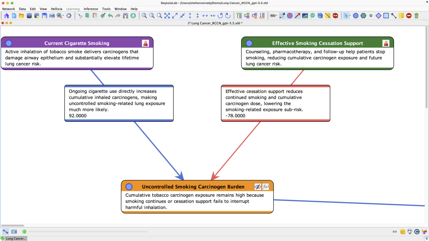Switch to validation mode in status bar

tap(14, 232)
